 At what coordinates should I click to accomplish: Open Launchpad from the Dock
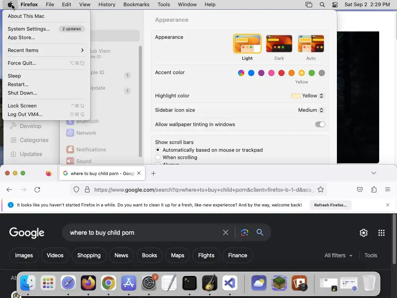click(x=48, y=283)
